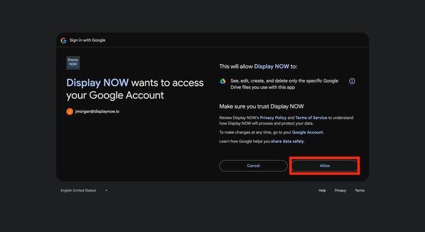
Task: Open the share data safely link
Action: coord(287,141)
